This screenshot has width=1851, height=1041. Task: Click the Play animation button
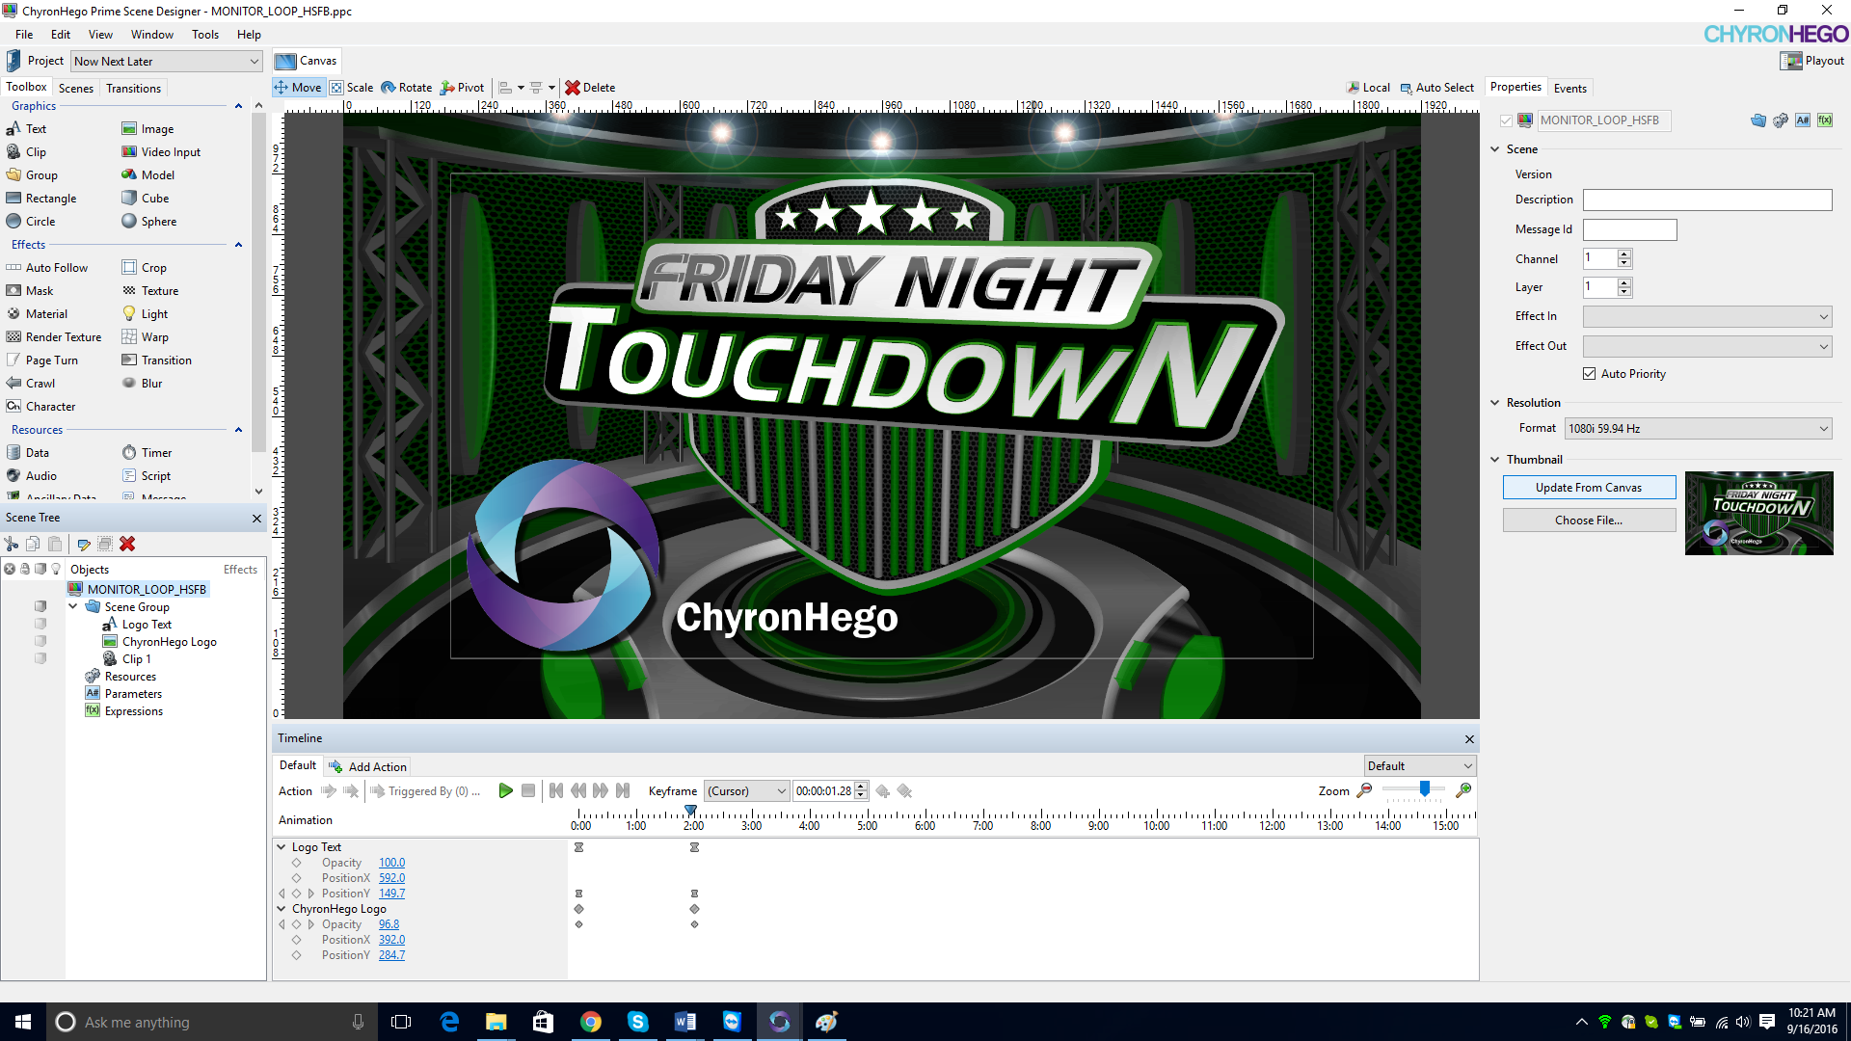click(x=505, y=791)
